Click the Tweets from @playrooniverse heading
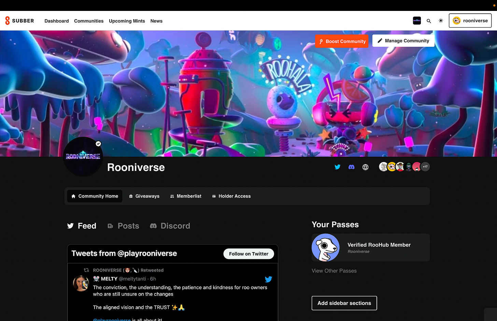Screen dimensions: 497x321 (124, 253)
